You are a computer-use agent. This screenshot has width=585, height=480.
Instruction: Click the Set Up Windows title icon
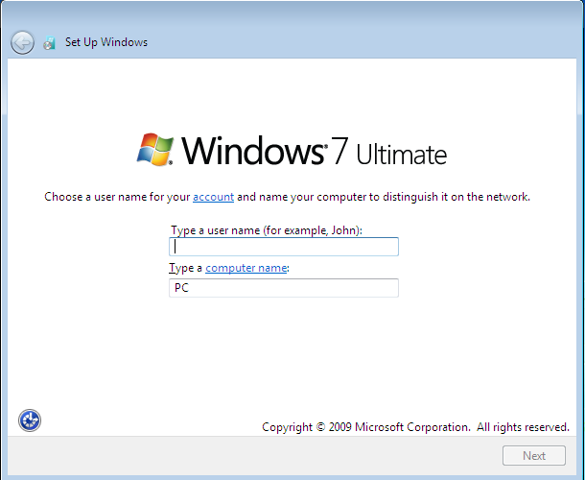(49, 43)
